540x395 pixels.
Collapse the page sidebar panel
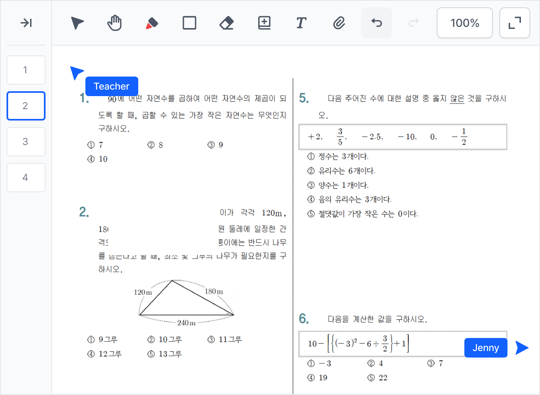tap(26, 23)
